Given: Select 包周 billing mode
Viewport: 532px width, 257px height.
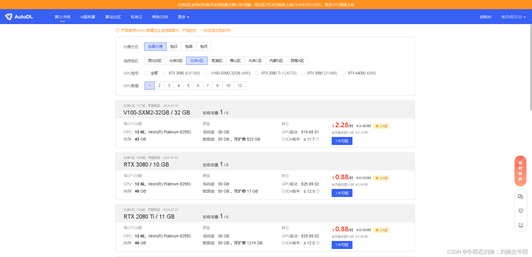Looking at the screenshot, I should [x=189, y=46].
